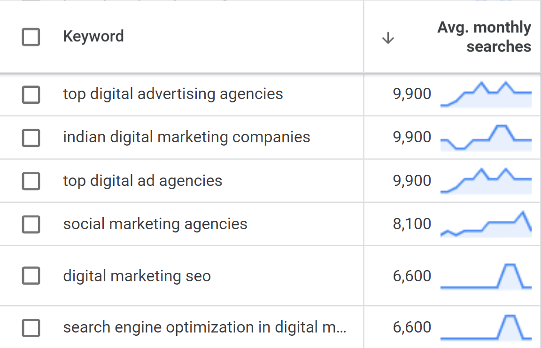The image size is (541, 348).
Task: Tick the 'search engine optimization in digital m...' checkbox
Action: (x=31, y=328)
